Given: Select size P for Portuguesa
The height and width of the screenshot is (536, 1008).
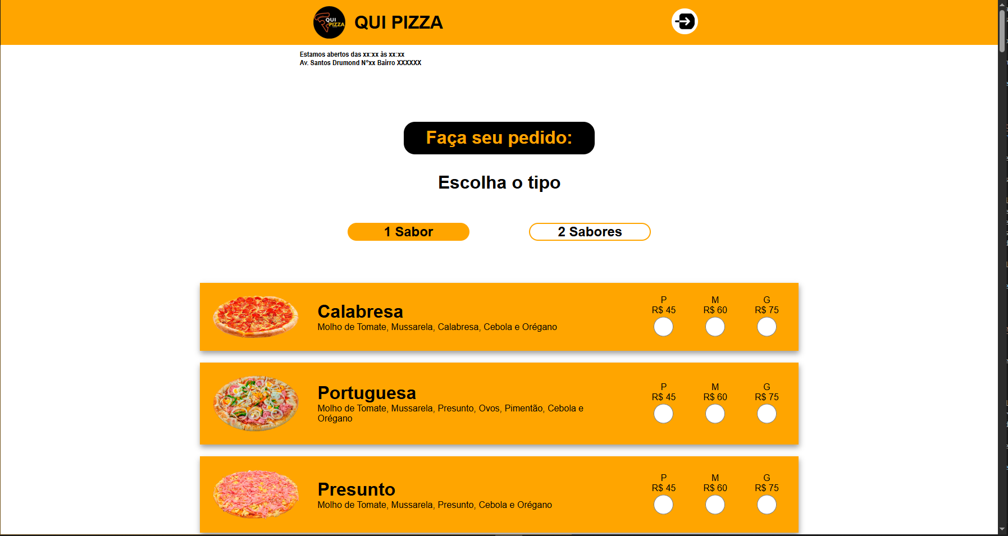Looking at the screenshot, I should (663, 414).
